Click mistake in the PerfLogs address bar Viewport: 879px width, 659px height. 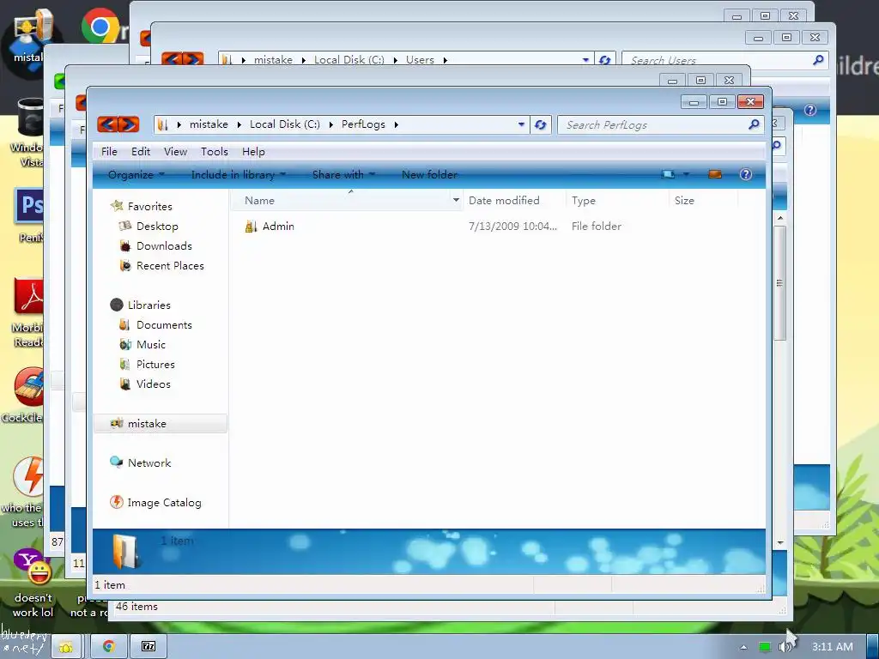[x=209, y=124]
